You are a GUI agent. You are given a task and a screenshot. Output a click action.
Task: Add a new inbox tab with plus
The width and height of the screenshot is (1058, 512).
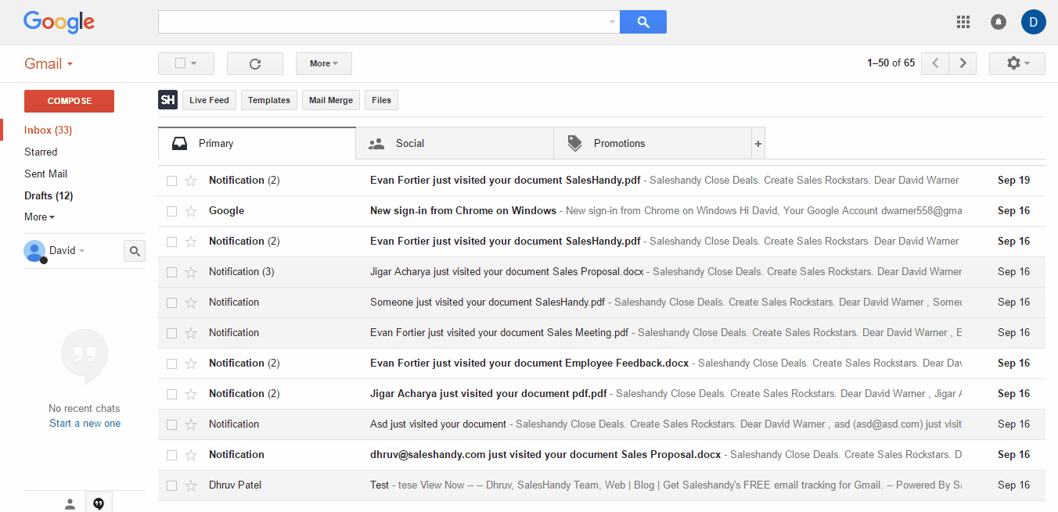(x=758, y=144)
